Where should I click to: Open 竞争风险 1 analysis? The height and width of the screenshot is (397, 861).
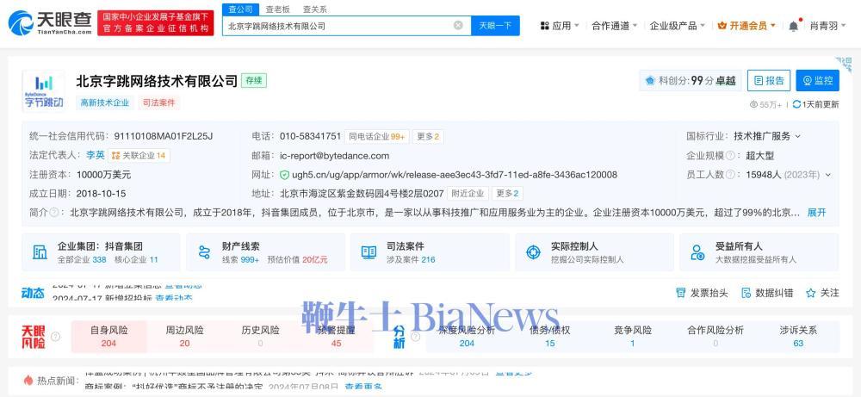[x=633, y=337]
